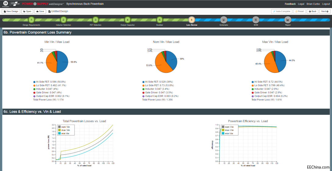Go to step 5 Snubber circle
Viewport: 332px width, 171px height.
159,20
